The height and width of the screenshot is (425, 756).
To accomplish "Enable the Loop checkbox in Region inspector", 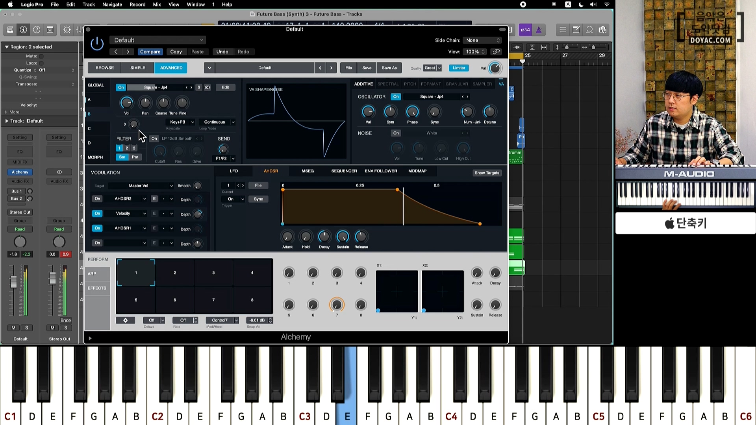I will 41,63.
